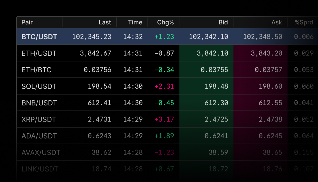Sort by the Last column header
Screen dimensions: 318x182
click(105, 22)
